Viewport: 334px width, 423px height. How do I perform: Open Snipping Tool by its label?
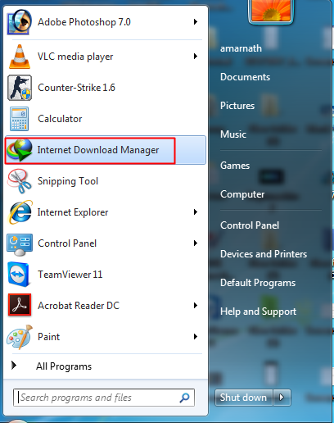click(x=68, y=181)
